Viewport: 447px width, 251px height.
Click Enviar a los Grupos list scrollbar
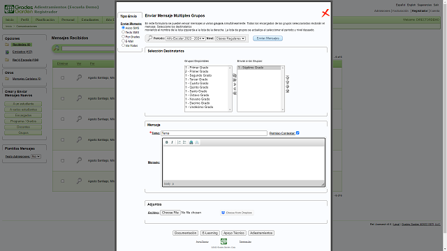click(x=282, y=89)
